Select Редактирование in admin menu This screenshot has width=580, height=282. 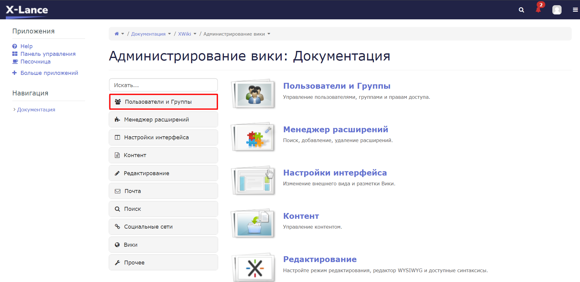pos(163,173)
